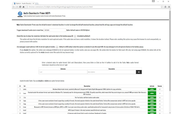Toggle the active button for oga

click(x=152, y=101)
